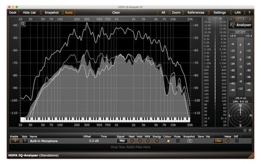Enable Diff checkbox for Built-in Microphone
261x164 pixels.
[237, 141]
